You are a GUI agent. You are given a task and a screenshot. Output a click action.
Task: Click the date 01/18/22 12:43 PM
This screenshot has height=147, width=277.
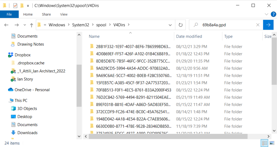tap(193, 54)
